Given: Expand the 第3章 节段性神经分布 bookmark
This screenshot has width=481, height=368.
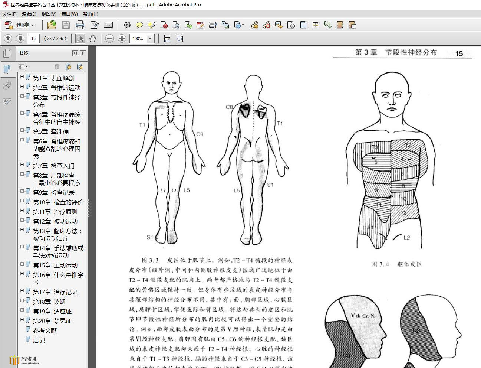Looking at the screenshot, I should [22, 96].
